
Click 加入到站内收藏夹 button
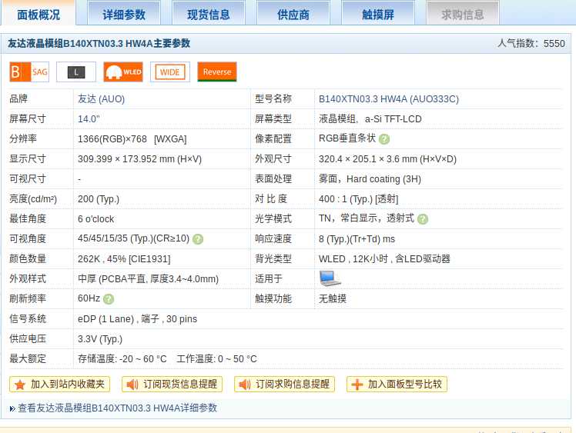pyautogui.click(x=59, y=385)
